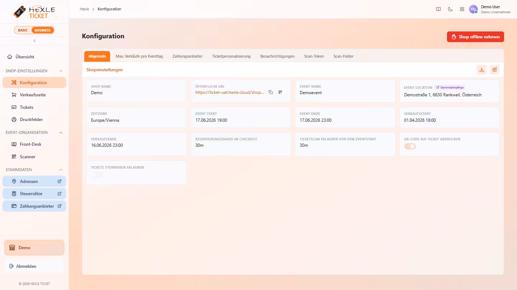Open Scanner in the sidebar
The height and width of the screenshot is (290, 517).
click(x=34, y=157)
